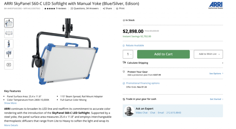Click the Rebate Available icon
Image resolution: width=236 pixels, height=129 pixels.
[x=124, y=46]
